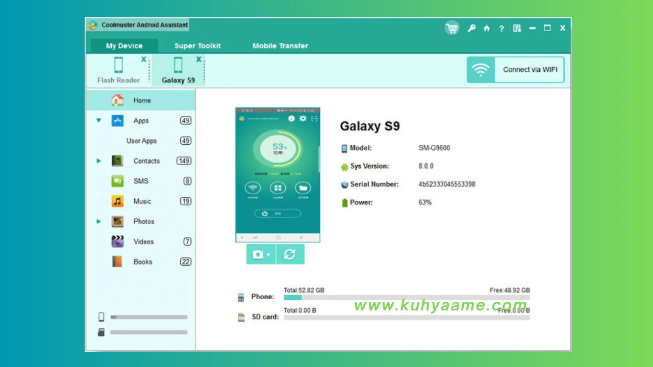Click the WiFi signal icon
The width and height of the screenshot is (653, 367).
(481, 70)
